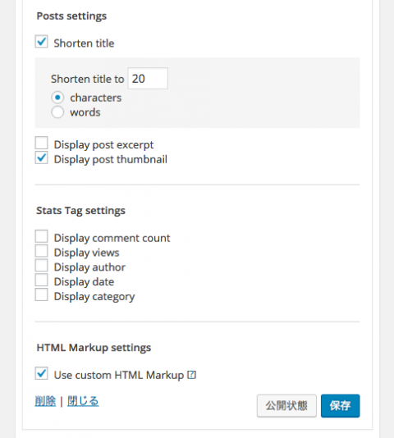Enable the Display category checkbox
394x438 pixels.
pos(41,294)
